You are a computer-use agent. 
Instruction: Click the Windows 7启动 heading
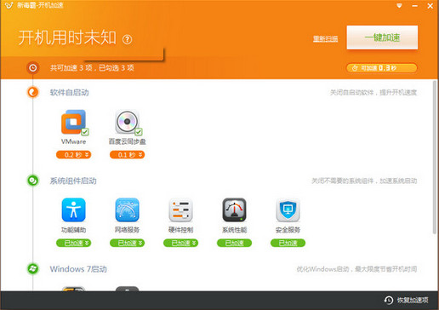[x=78, y=269]
